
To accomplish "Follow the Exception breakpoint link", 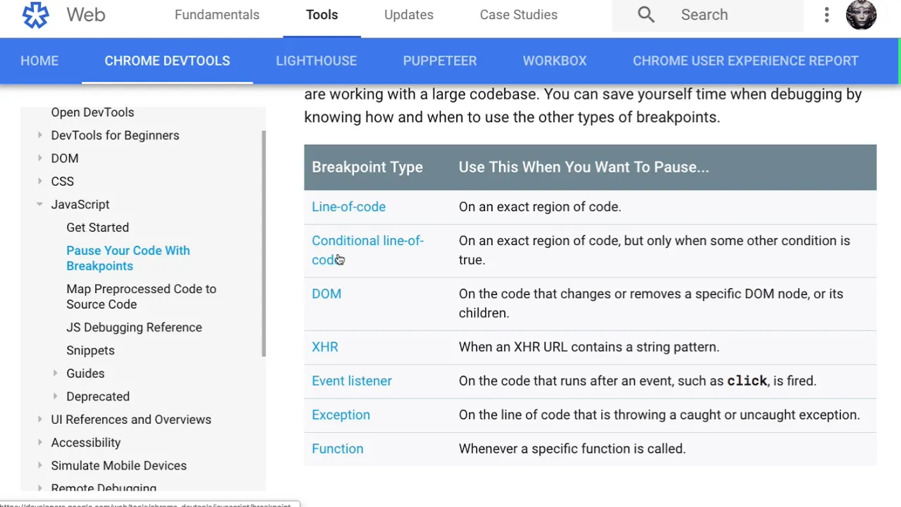I will (x=341, y=415).
